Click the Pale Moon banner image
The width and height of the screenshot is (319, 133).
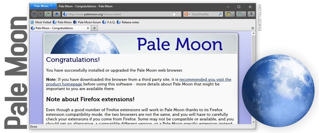click(x=140, y=44)
